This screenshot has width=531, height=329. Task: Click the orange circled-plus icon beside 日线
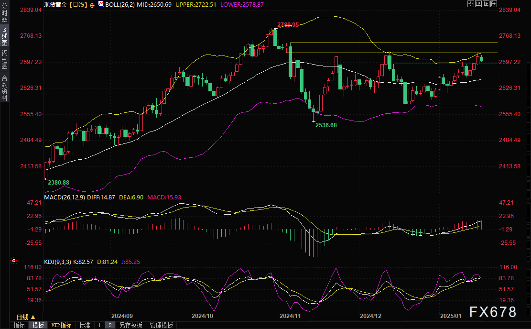92,4
